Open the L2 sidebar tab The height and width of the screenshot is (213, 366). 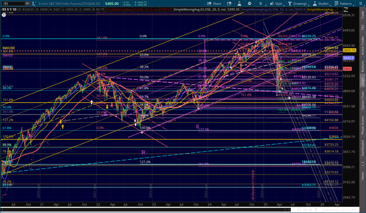click(x=362, y=164)
